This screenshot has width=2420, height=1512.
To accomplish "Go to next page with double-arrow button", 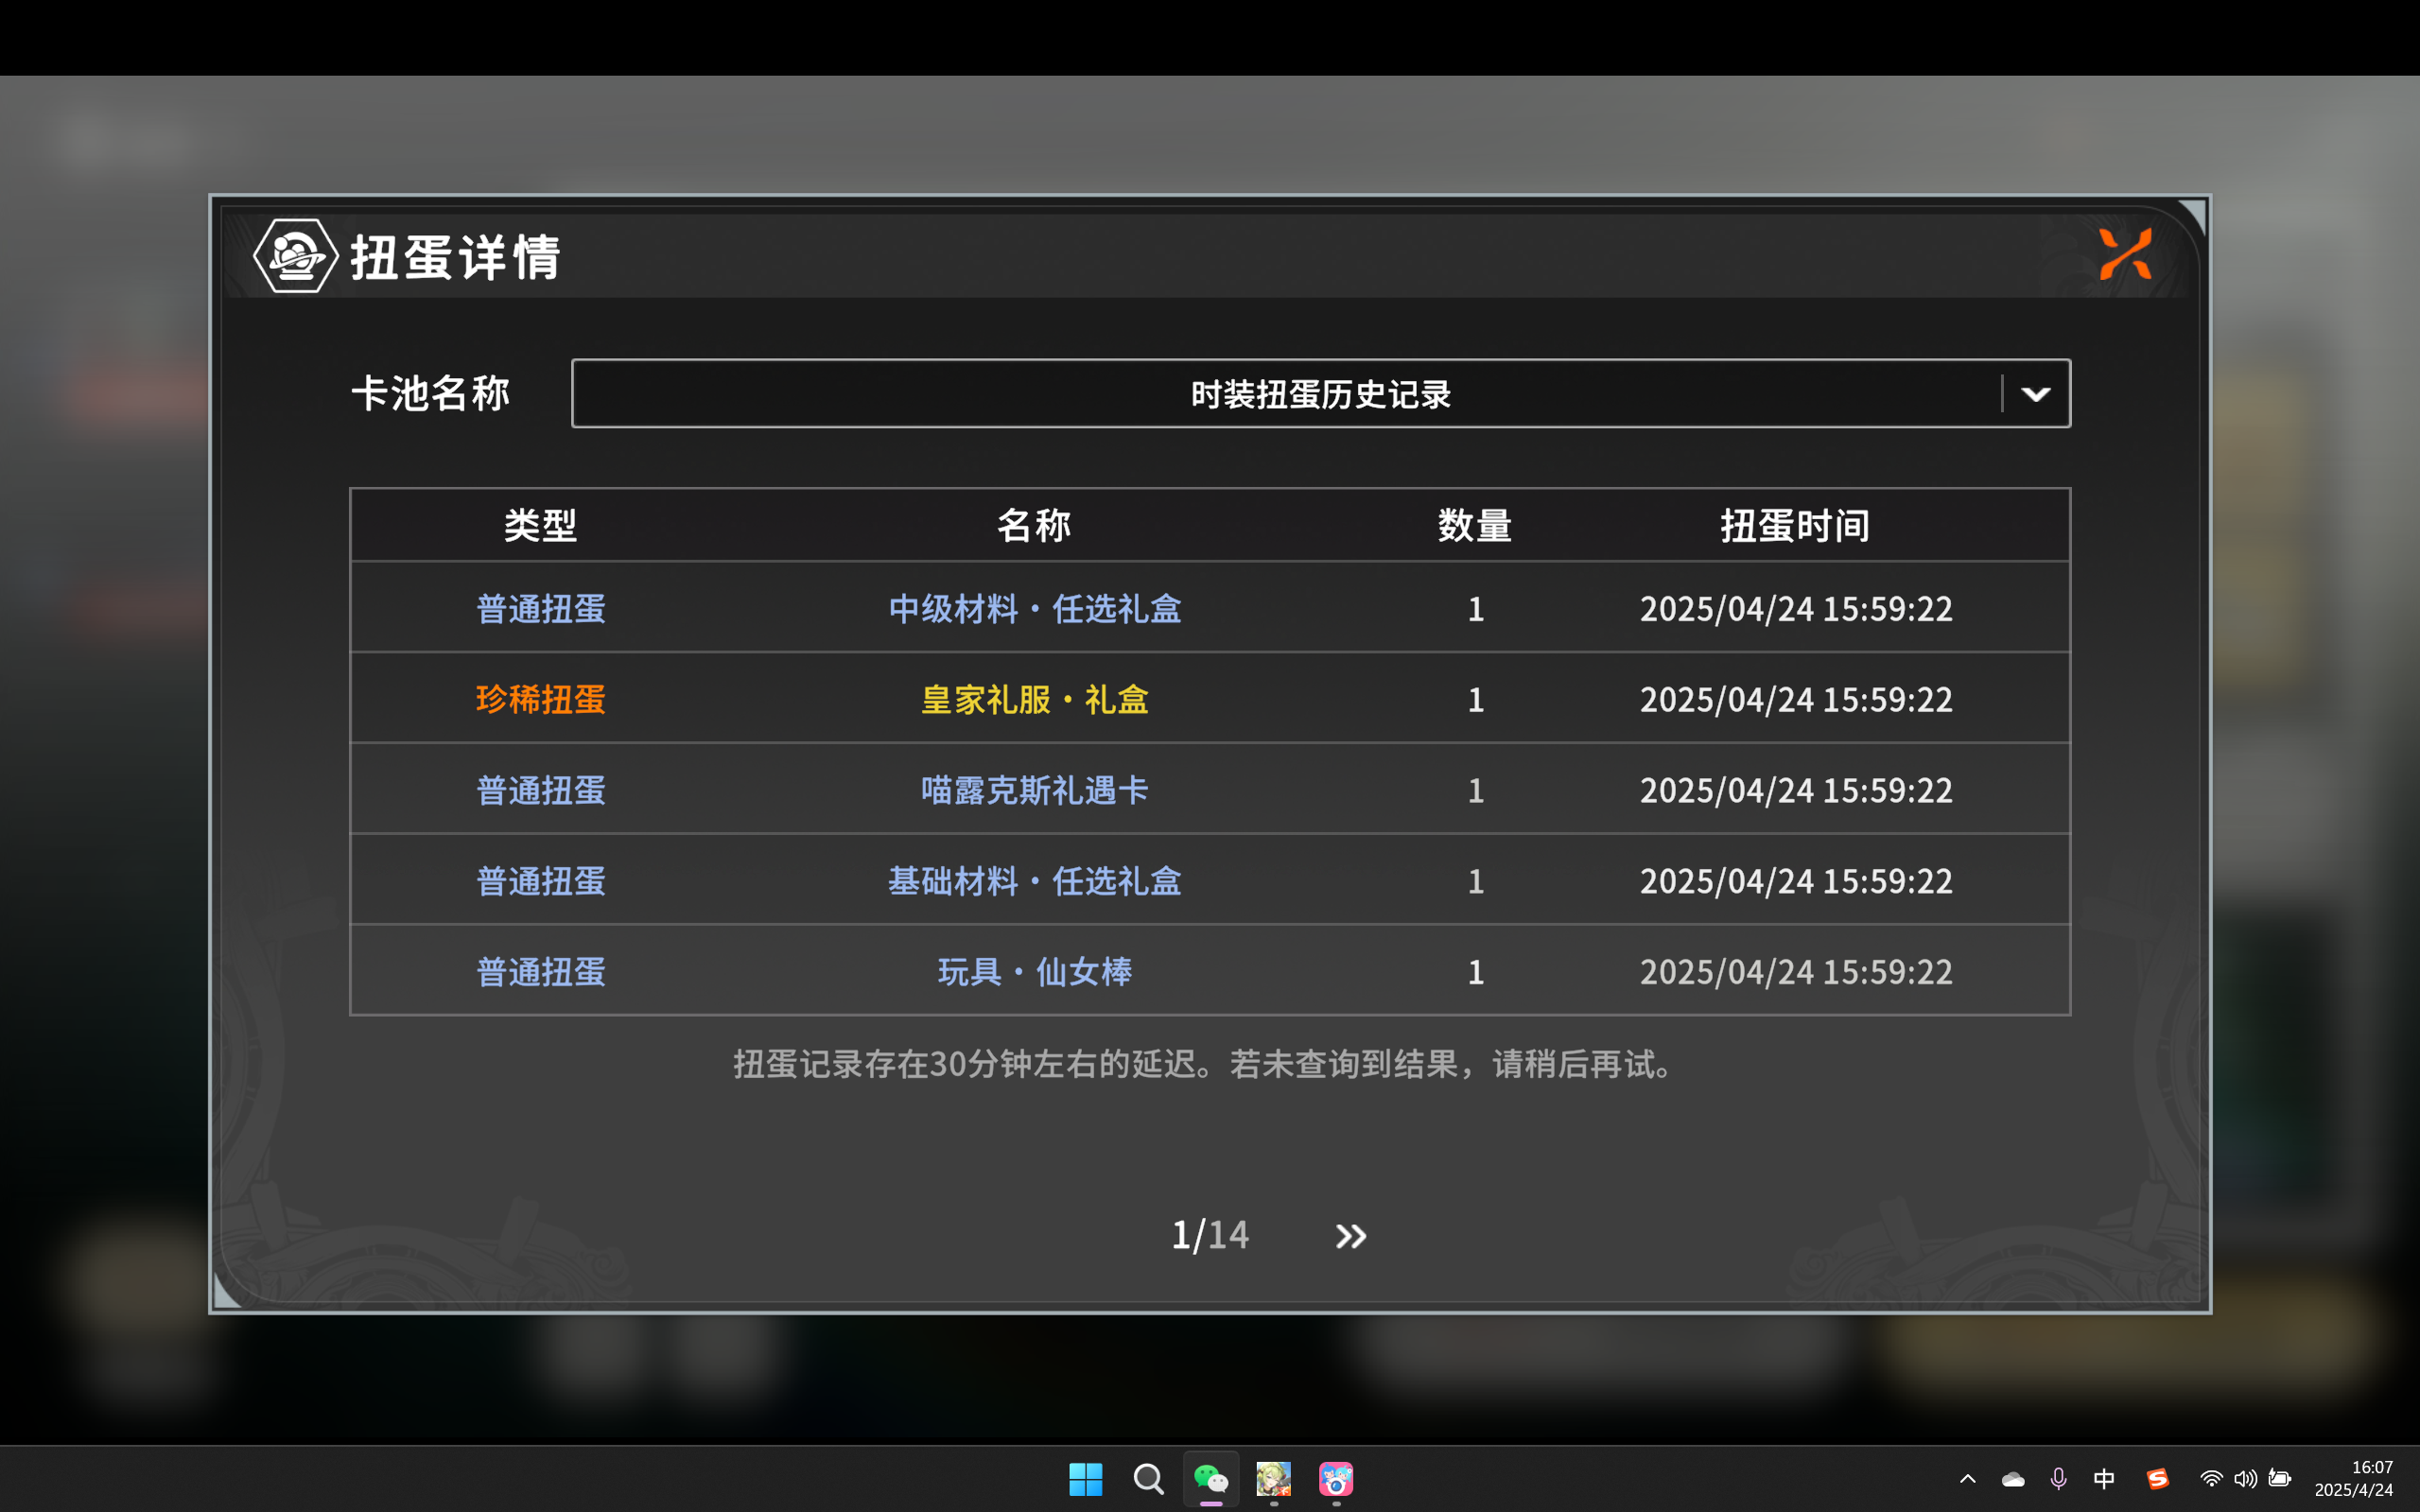I will (x=1350, y=1236).
